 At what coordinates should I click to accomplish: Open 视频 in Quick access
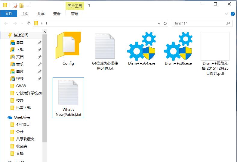(x=20, y=79)
